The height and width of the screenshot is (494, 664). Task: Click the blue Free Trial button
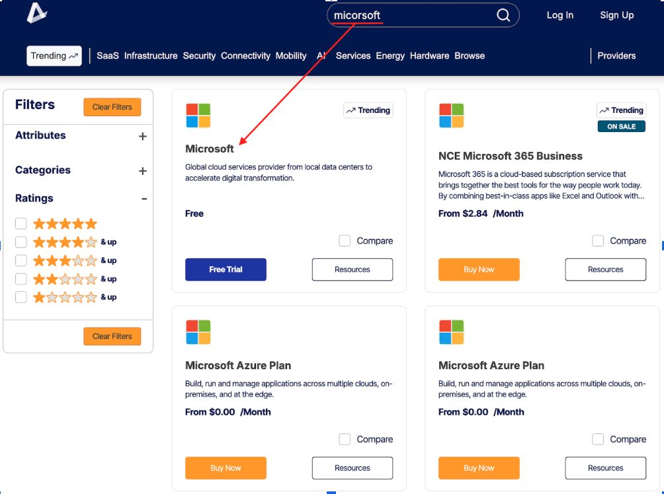pyautogui.click(x=226, y=269)
